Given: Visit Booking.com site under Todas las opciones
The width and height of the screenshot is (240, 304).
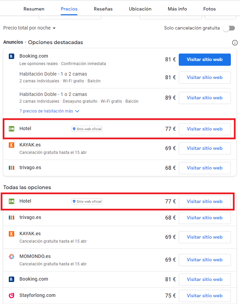Looking at the screenshot, I should [204, 280].
